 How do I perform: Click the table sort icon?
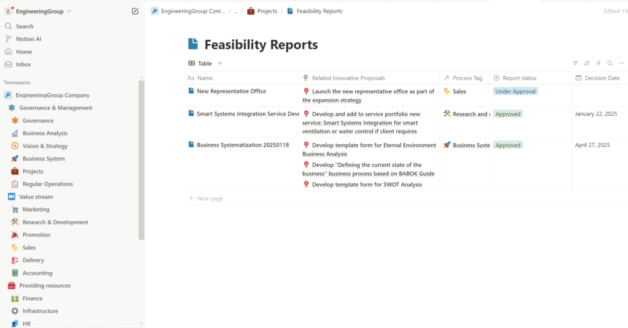click(x=587, y=63)
